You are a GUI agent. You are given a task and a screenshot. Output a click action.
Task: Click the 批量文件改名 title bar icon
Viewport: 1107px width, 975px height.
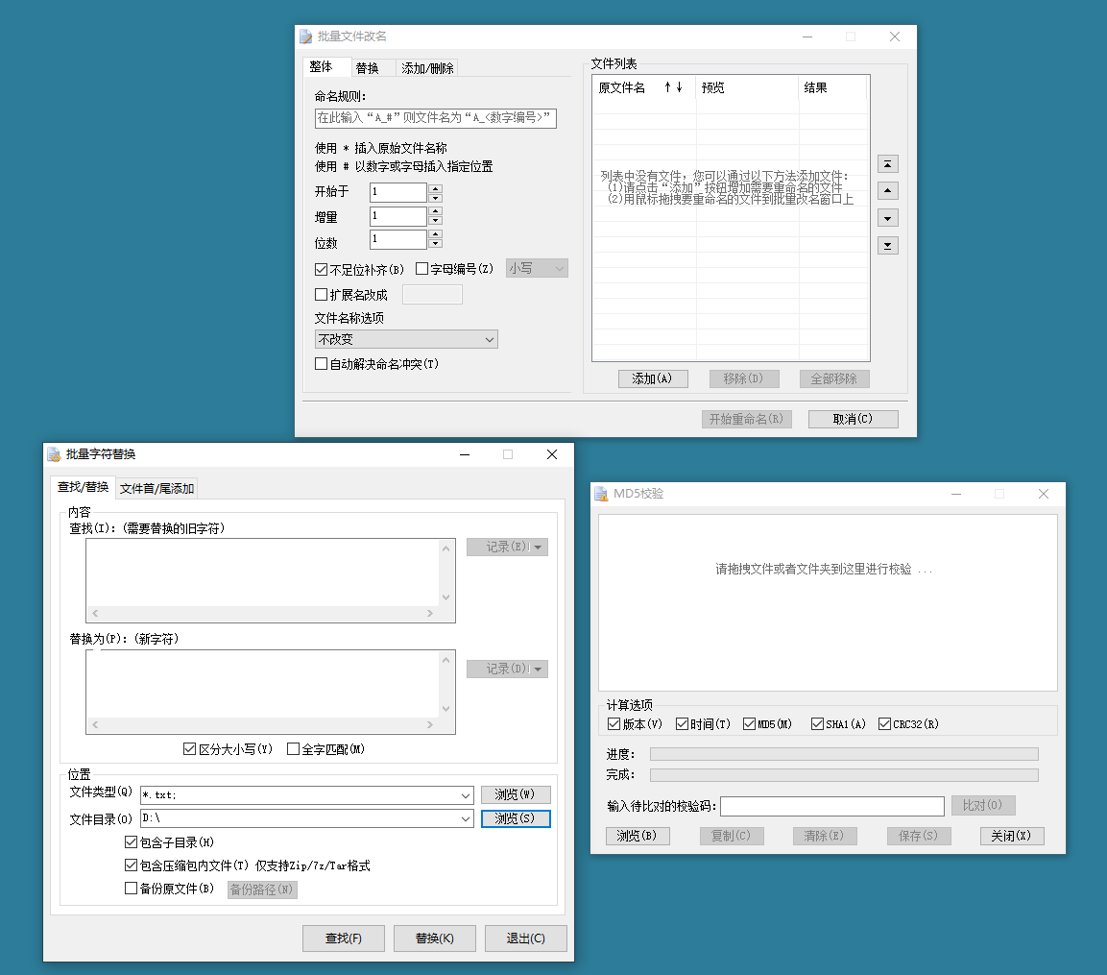306,37
